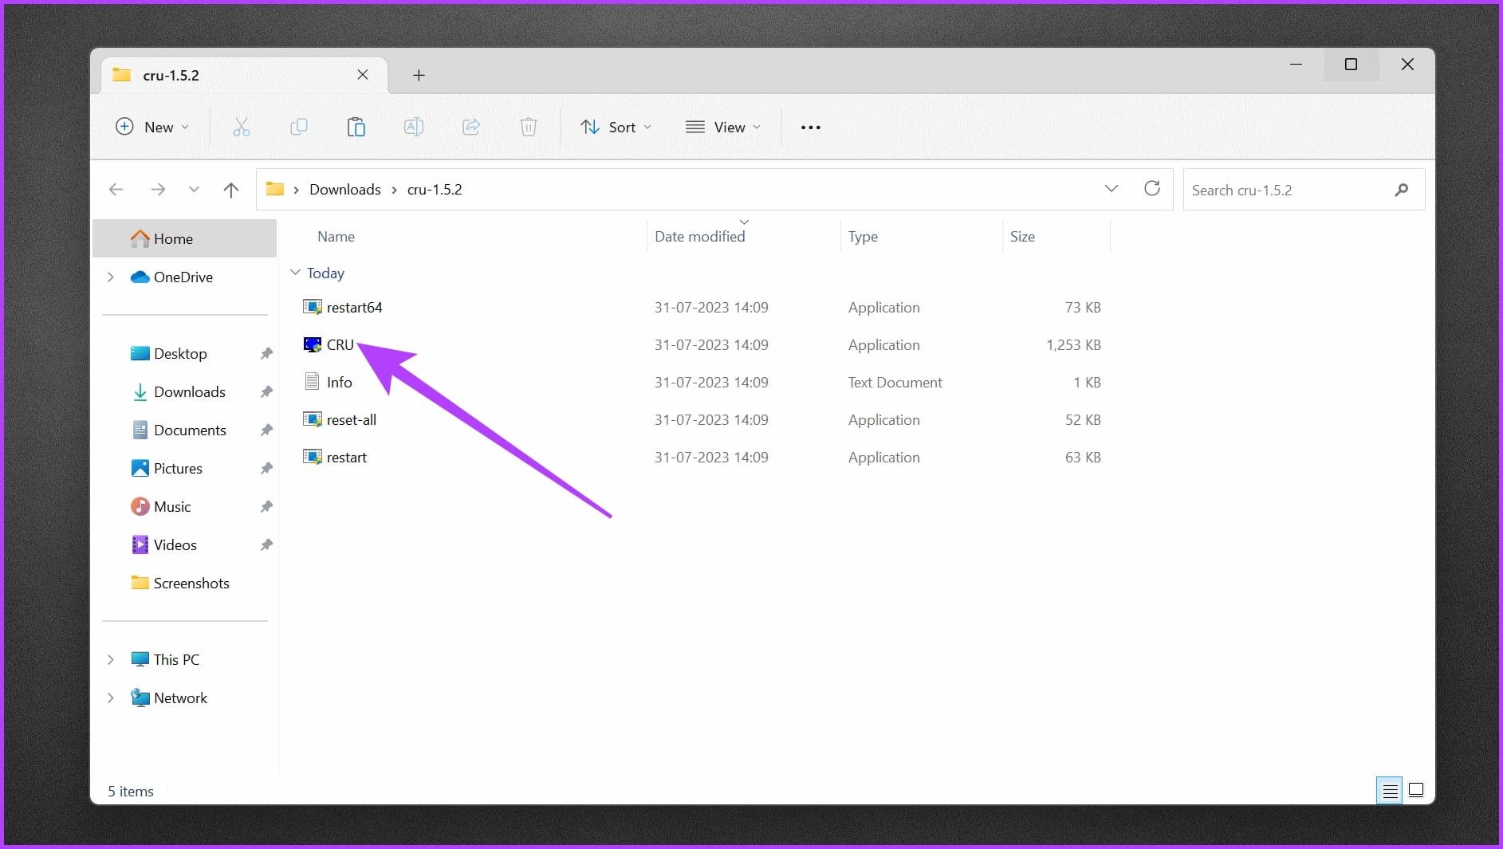Click the Delete trash bin icon

[x=529, y=128]
